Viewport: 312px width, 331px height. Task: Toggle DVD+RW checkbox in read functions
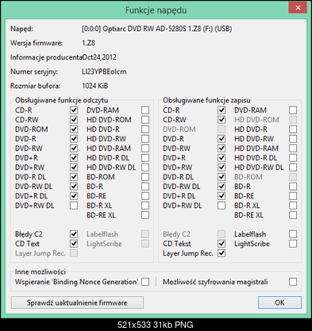click(74, 167)
